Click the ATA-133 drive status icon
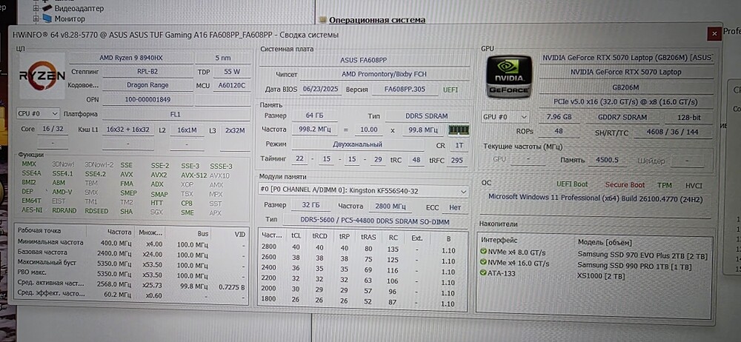 [485, 273]
